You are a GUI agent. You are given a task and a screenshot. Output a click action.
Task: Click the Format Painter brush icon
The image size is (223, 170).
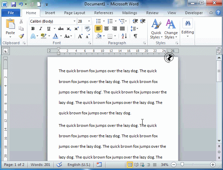tap(21, 36)
